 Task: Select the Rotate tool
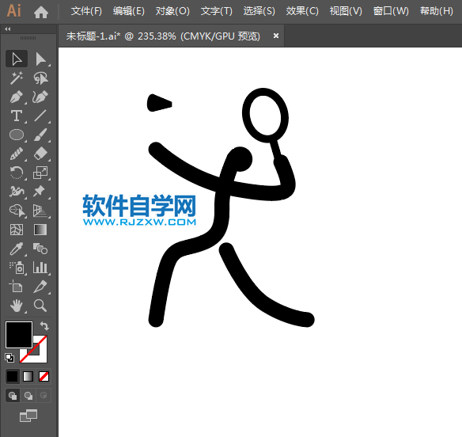pos(17,173)
